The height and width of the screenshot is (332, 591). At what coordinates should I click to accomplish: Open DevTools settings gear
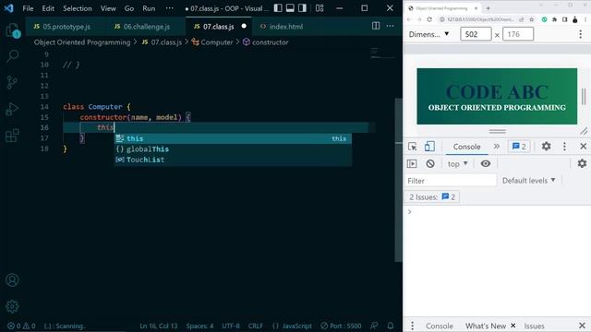[x=546, y=146]
